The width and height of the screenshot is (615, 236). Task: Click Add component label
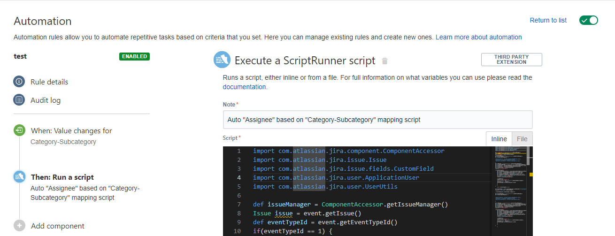pos(58,226)
